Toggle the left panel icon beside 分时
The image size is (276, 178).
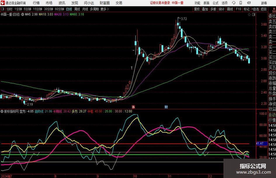(x=3, y=9)
